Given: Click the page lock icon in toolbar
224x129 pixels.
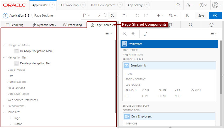Looking at the screenshot, I should 125,15.
